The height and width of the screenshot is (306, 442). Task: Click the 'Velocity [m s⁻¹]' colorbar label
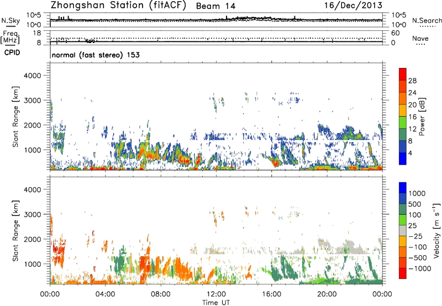tap(436, 230)
